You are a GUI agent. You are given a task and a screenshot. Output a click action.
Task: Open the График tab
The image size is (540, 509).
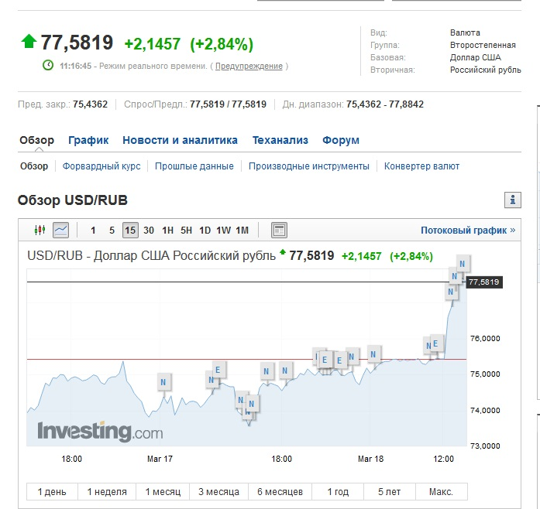click(88, 140)
